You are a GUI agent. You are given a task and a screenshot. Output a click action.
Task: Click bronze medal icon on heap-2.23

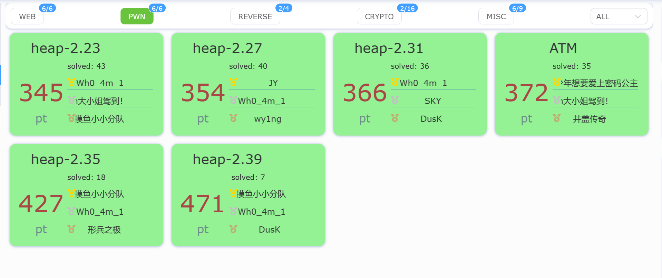tap(71, 118)
